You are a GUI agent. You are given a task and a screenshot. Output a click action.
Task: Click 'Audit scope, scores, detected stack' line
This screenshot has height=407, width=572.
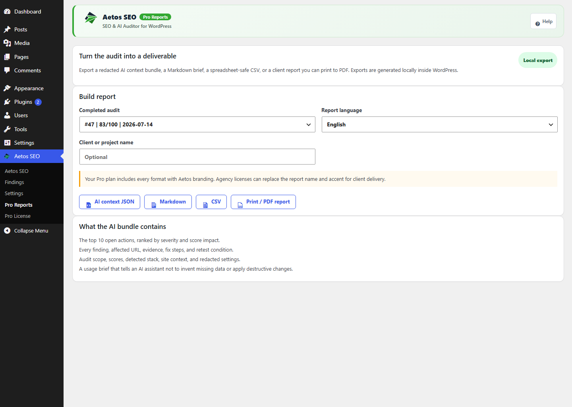(160, 260)
